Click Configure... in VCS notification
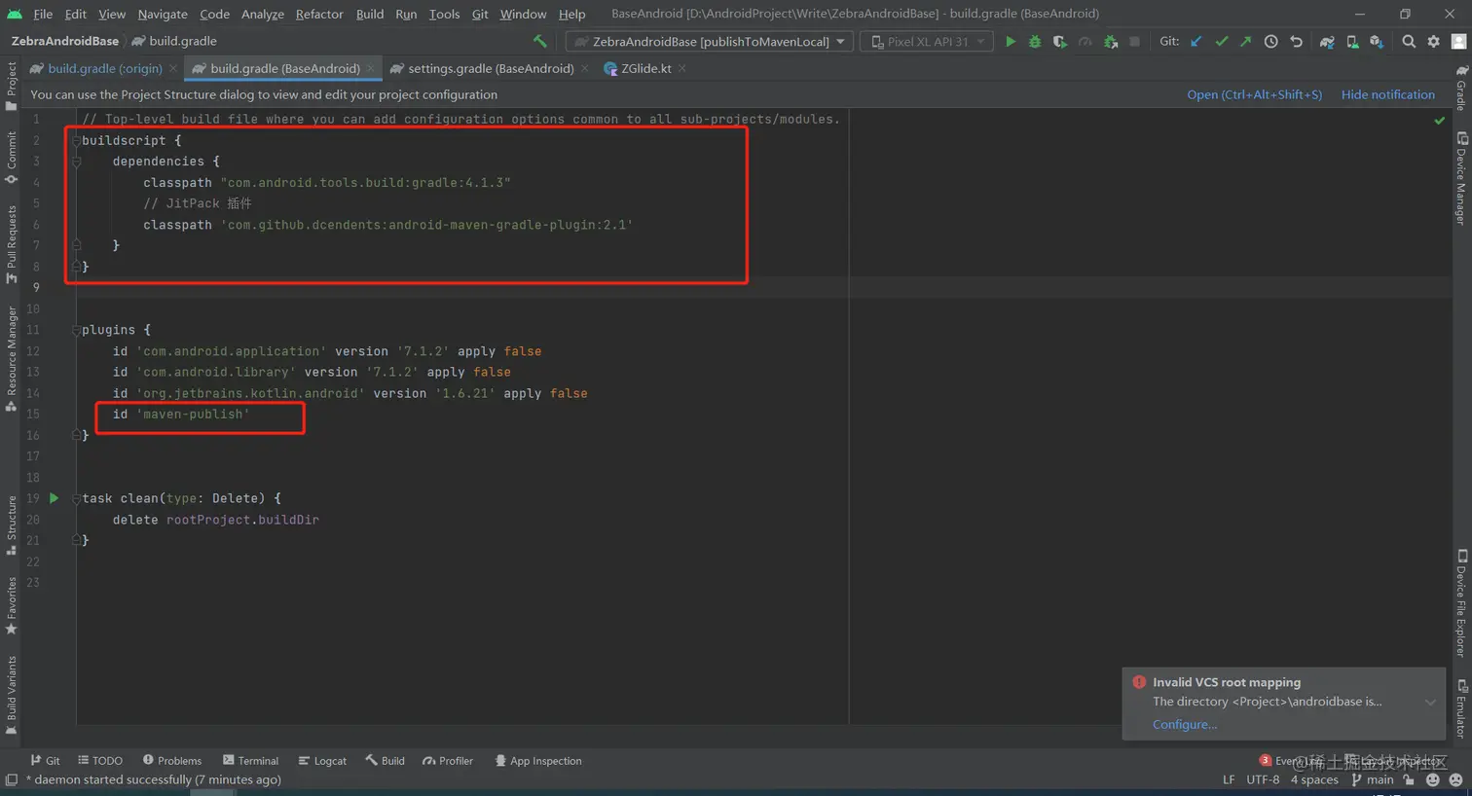The width and height of the screenshot is (1472, 796). pos(1185,724)
